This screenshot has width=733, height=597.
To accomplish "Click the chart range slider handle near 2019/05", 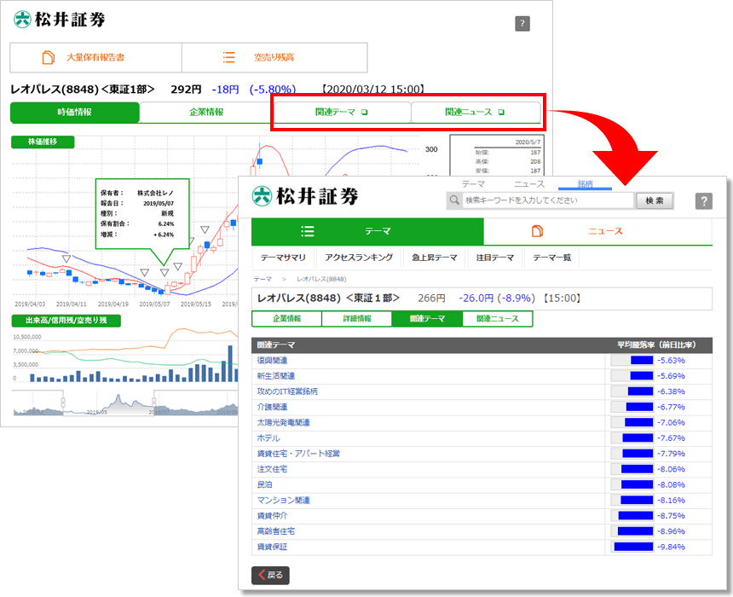I will click(62, 403).
